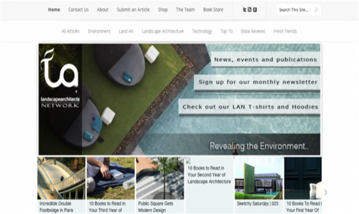
Task: Open the Twitter social icon
Action: (245, 10)
